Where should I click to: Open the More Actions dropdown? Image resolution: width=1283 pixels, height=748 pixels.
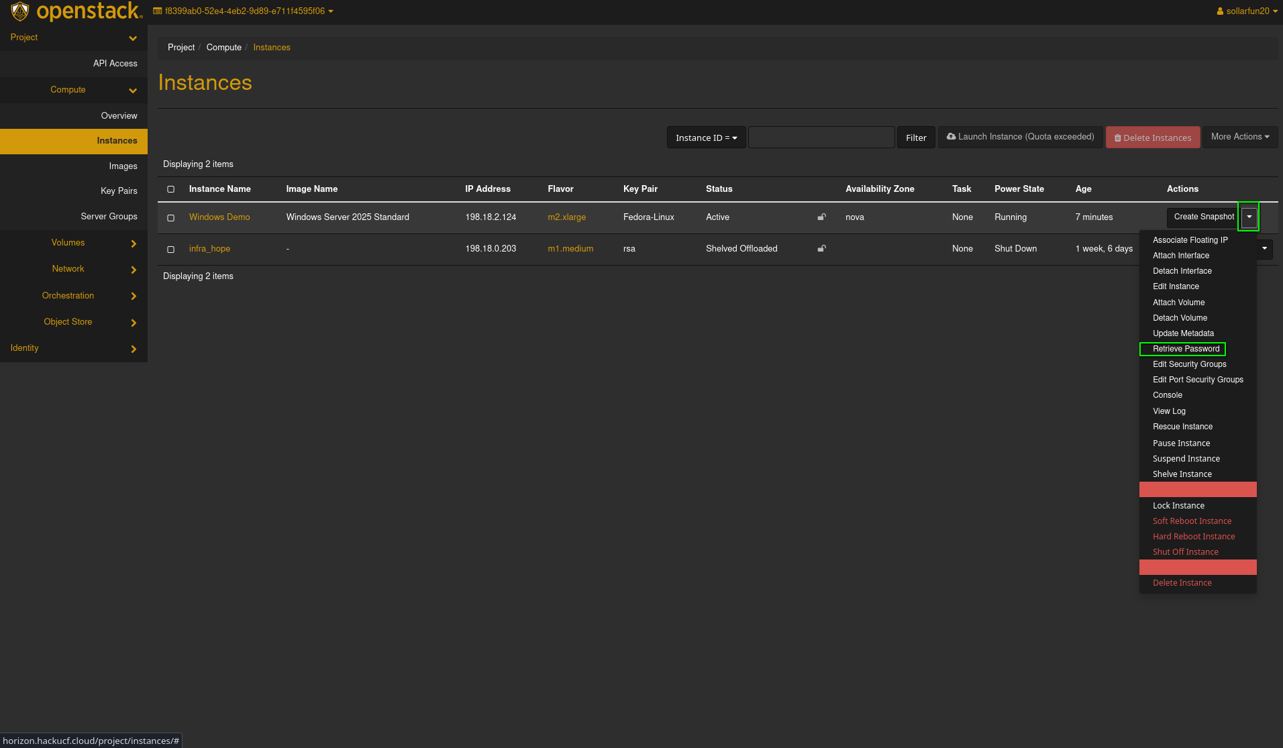coord(1239,137)
